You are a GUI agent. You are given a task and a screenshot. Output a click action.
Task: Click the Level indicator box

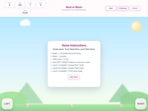point(30,4)
